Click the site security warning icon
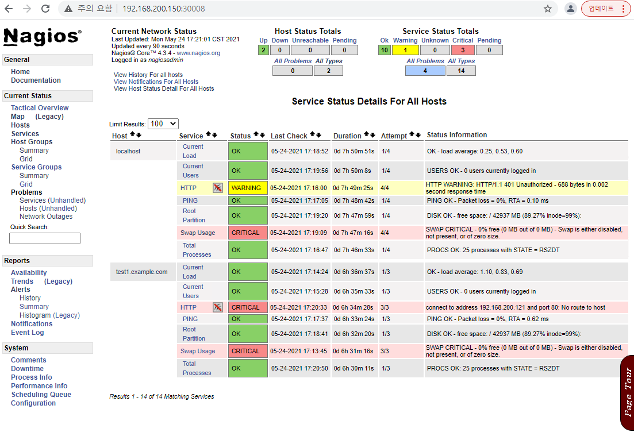This screenshot has width=634, height=440. coord(68,9)
